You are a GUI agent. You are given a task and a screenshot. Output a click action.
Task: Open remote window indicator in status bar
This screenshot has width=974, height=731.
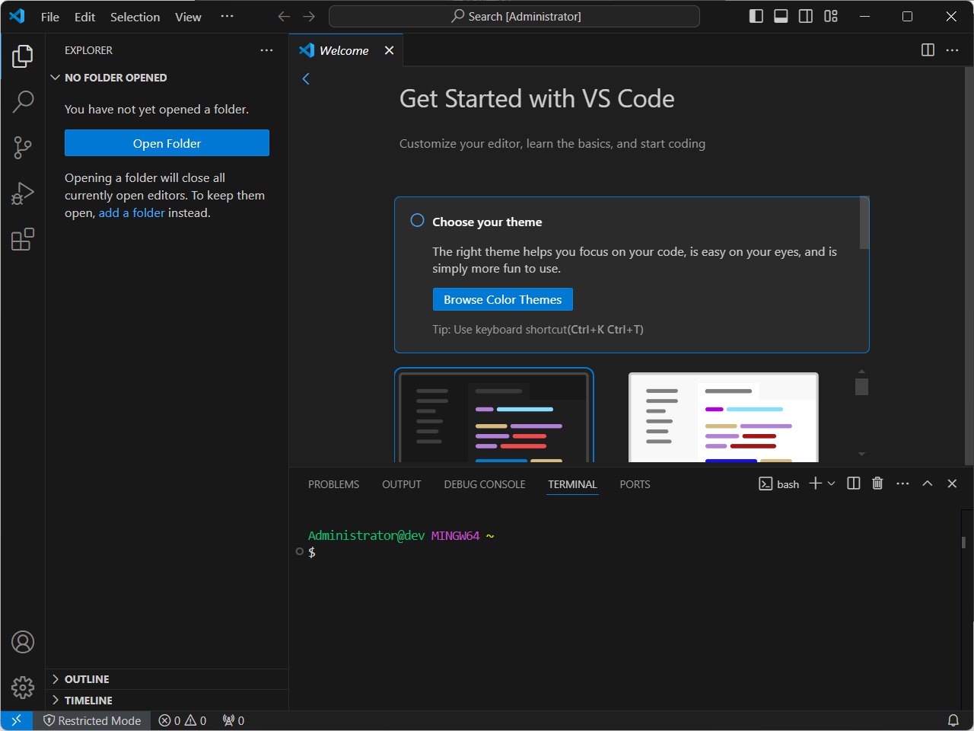point(17,720)
